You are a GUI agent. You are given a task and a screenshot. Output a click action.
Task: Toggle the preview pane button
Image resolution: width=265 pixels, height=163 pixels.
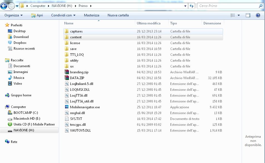tap(248, 15)
